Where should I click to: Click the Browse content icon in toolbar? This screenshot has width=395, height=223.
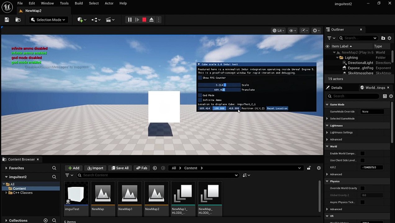coord(18,20)
